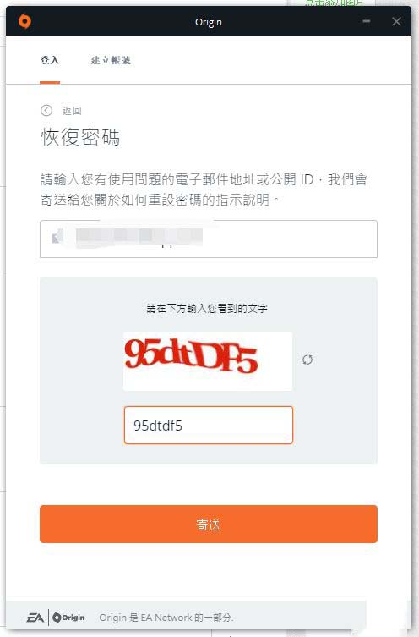Image resolution: width=419 pixels, height=637 pixels.
Task: Click the orange Origin logo in title bar
Action: click(24, 21)
